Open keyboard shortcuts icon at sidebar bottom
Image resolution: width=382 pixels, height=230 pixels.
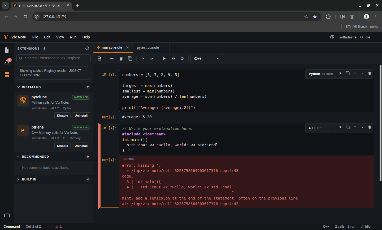(x=7, y=215)
